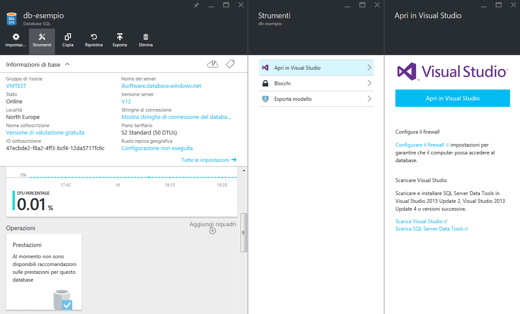Collapse the Informazioni di base section
Screen dimensions: 520x314
click(67, 64)
